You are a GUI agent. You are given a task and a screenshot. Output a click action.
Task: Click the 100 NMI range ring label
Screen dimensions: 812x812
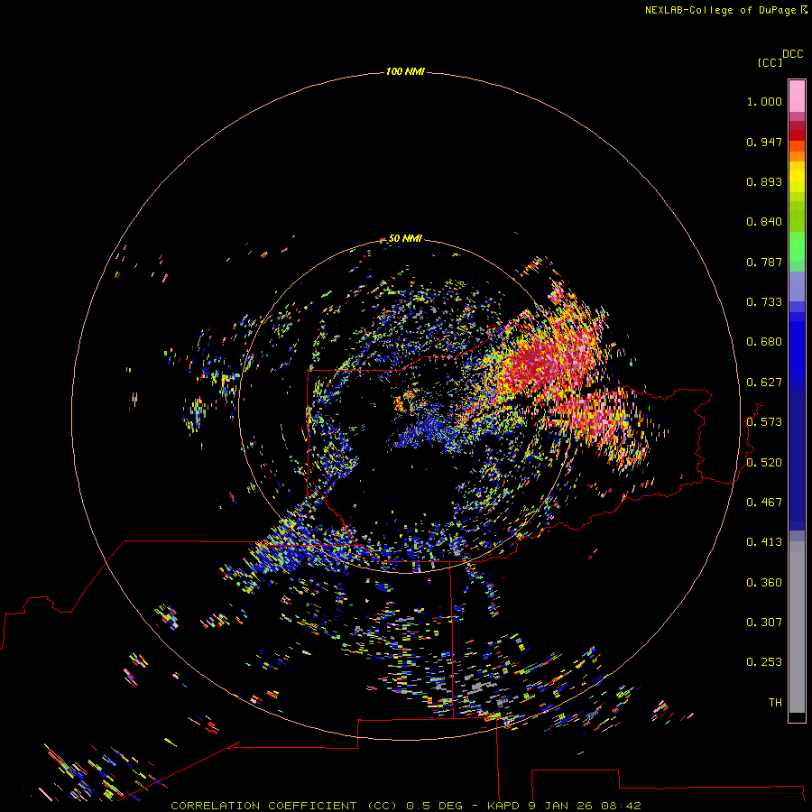point(405,71)
